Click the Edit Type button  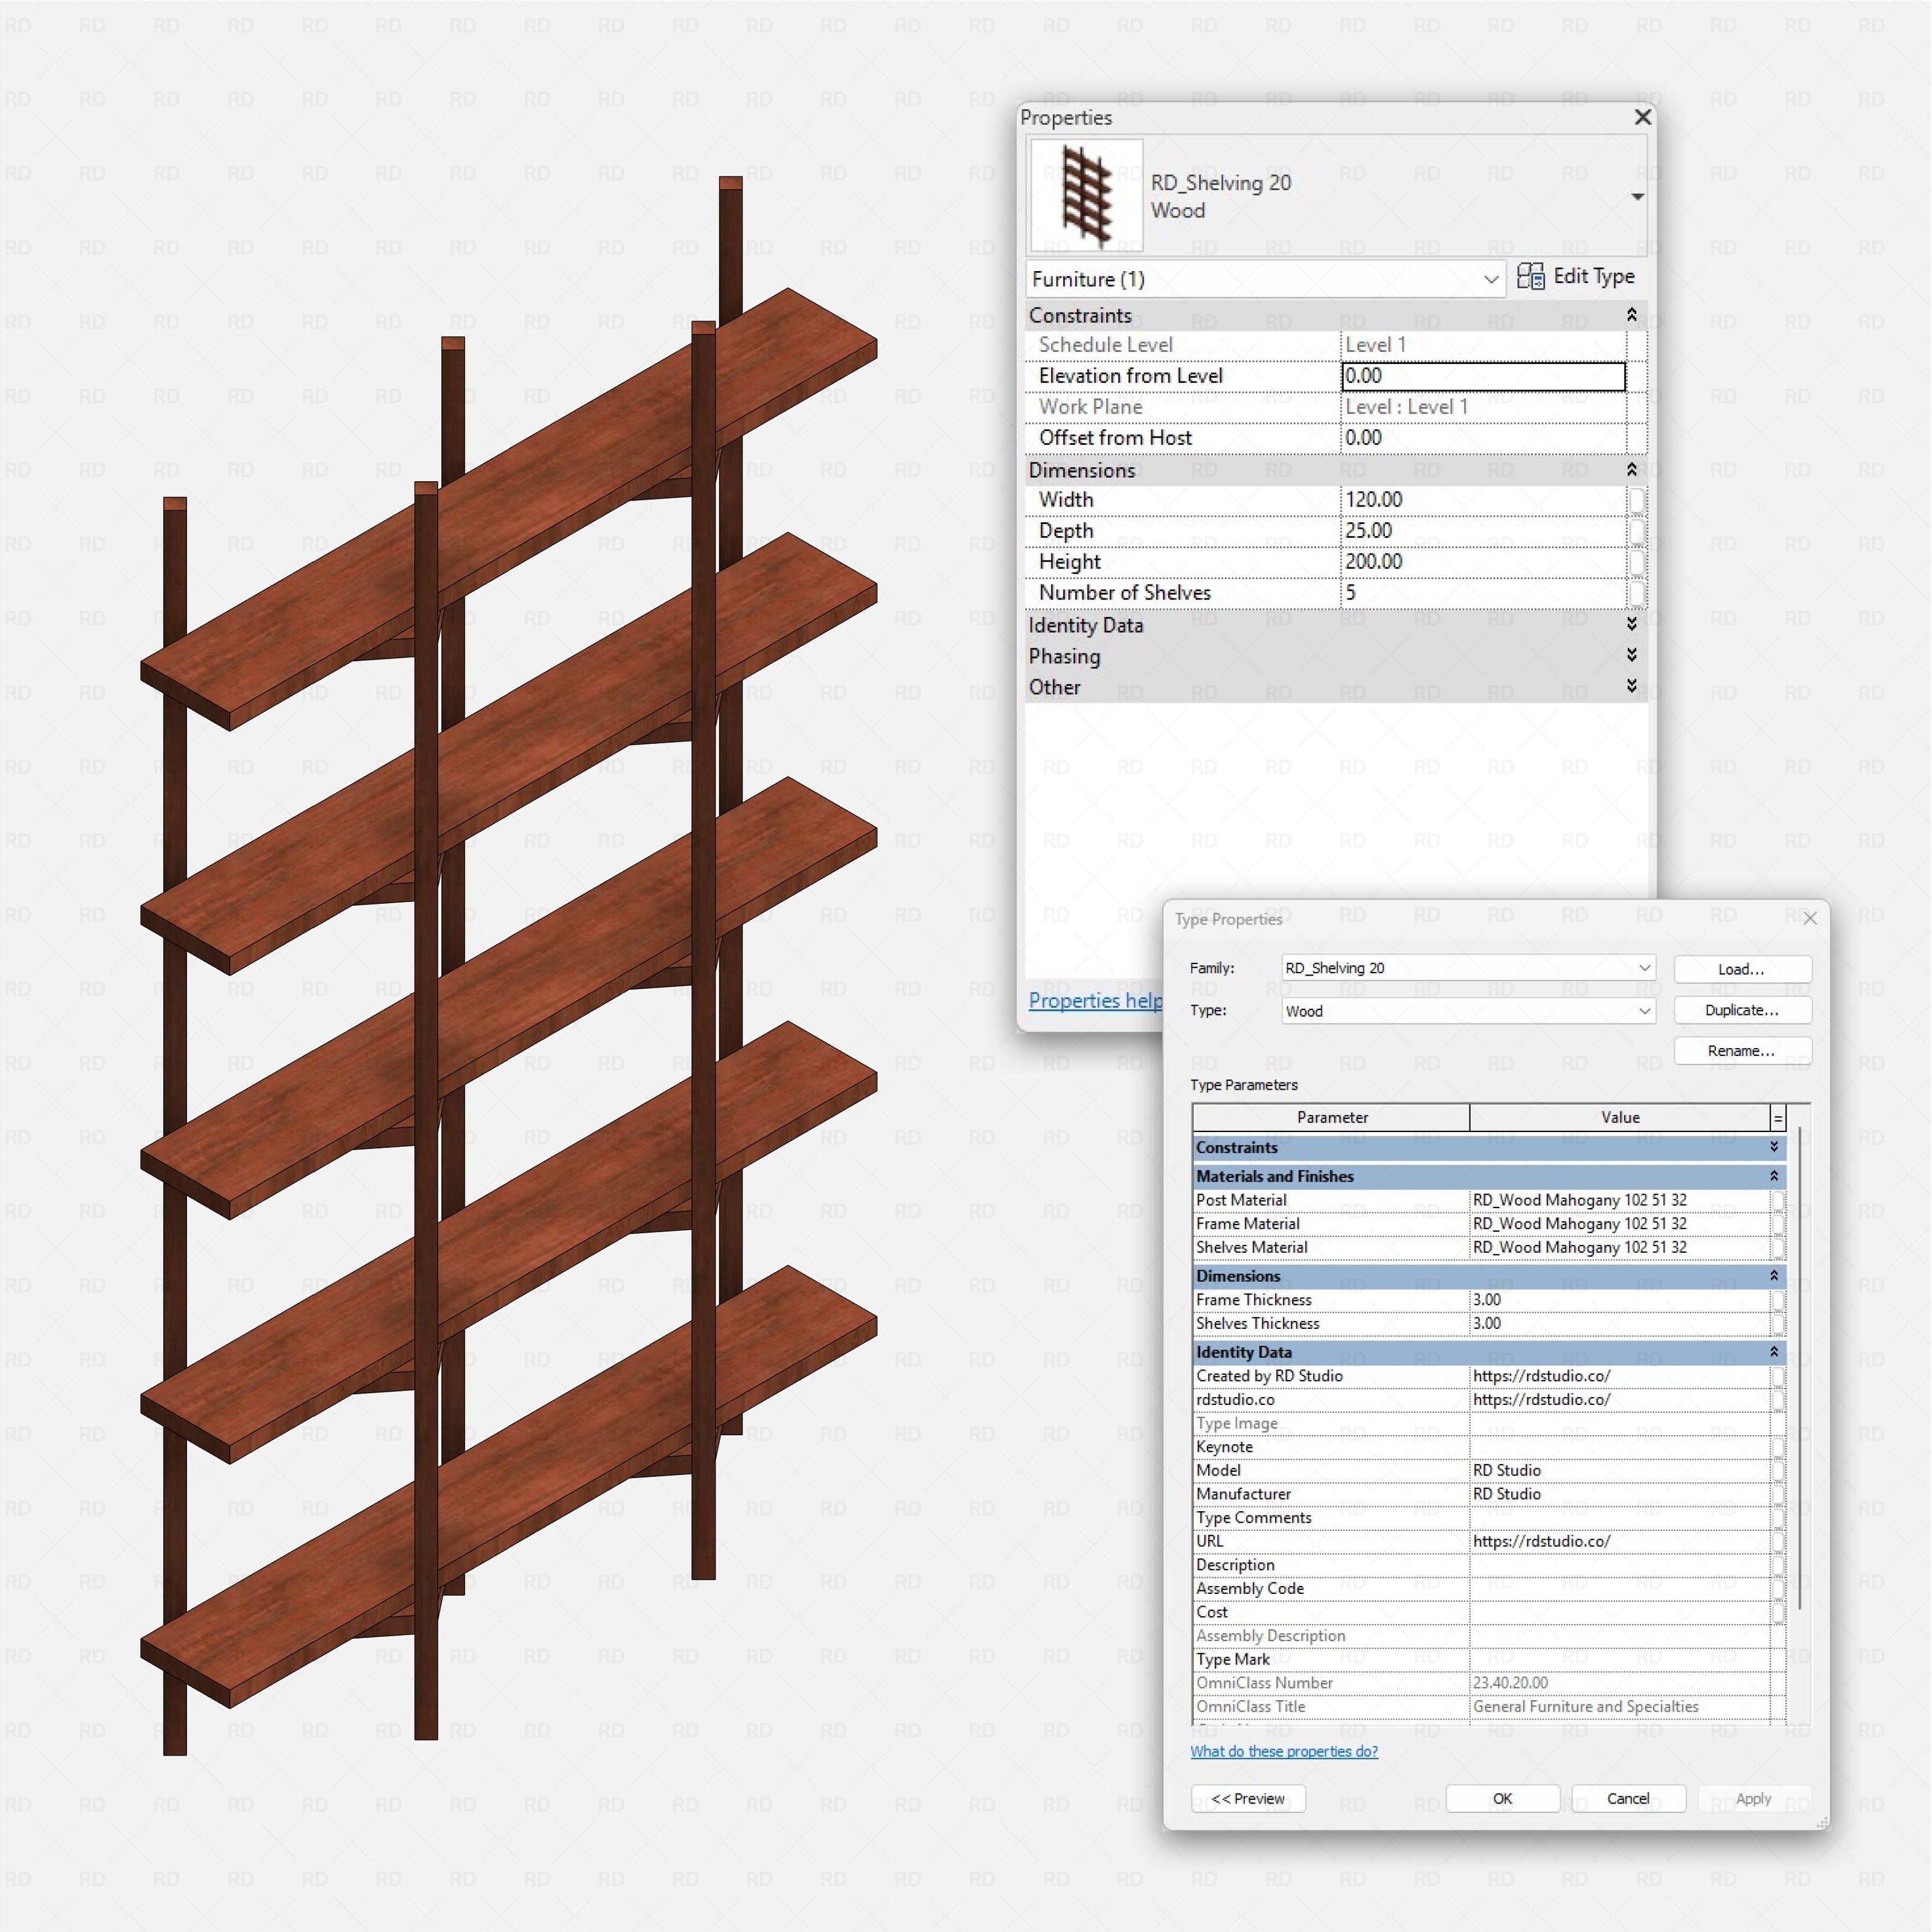click(x=1576, y=277)
